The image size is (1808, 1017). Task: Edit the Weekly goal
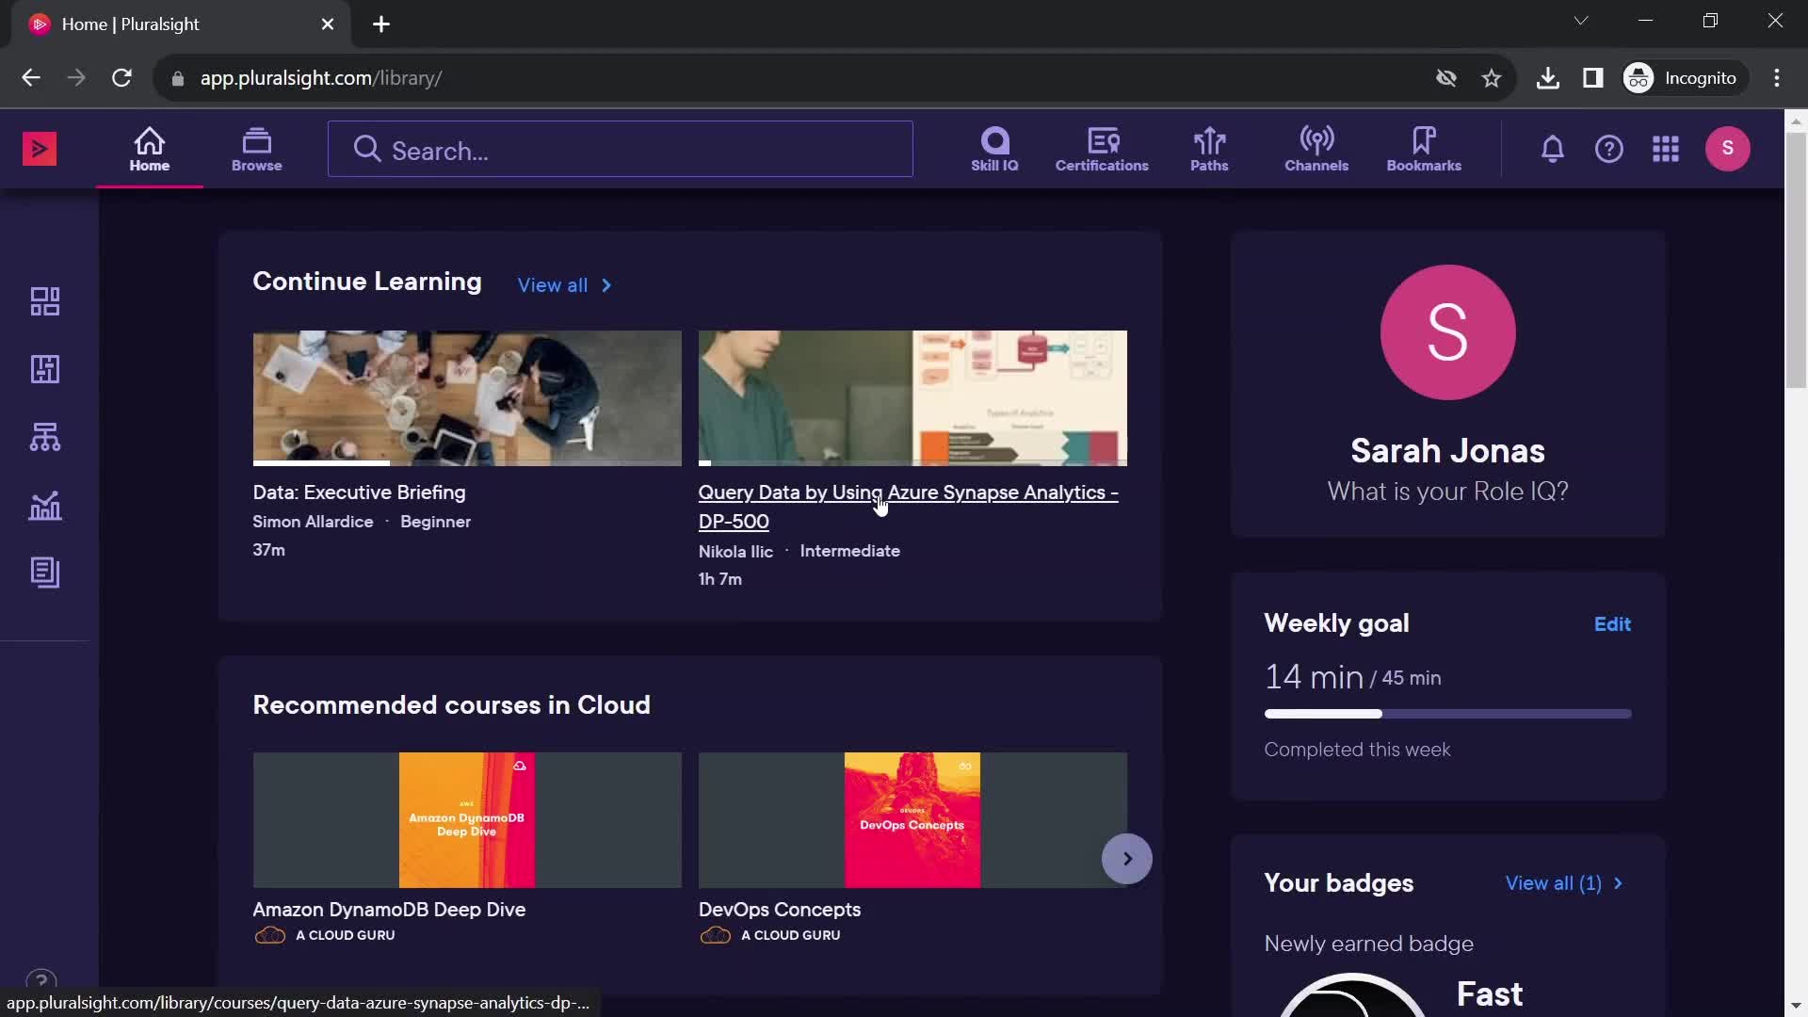point(1612,624)
